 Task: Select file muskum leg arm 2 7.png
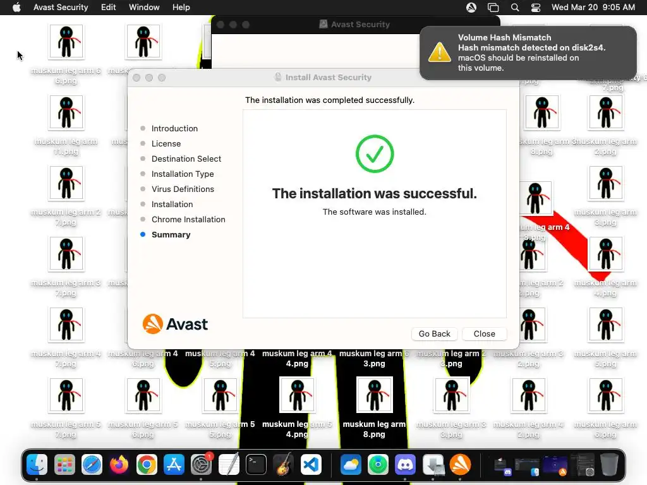[x=66, y=183]
